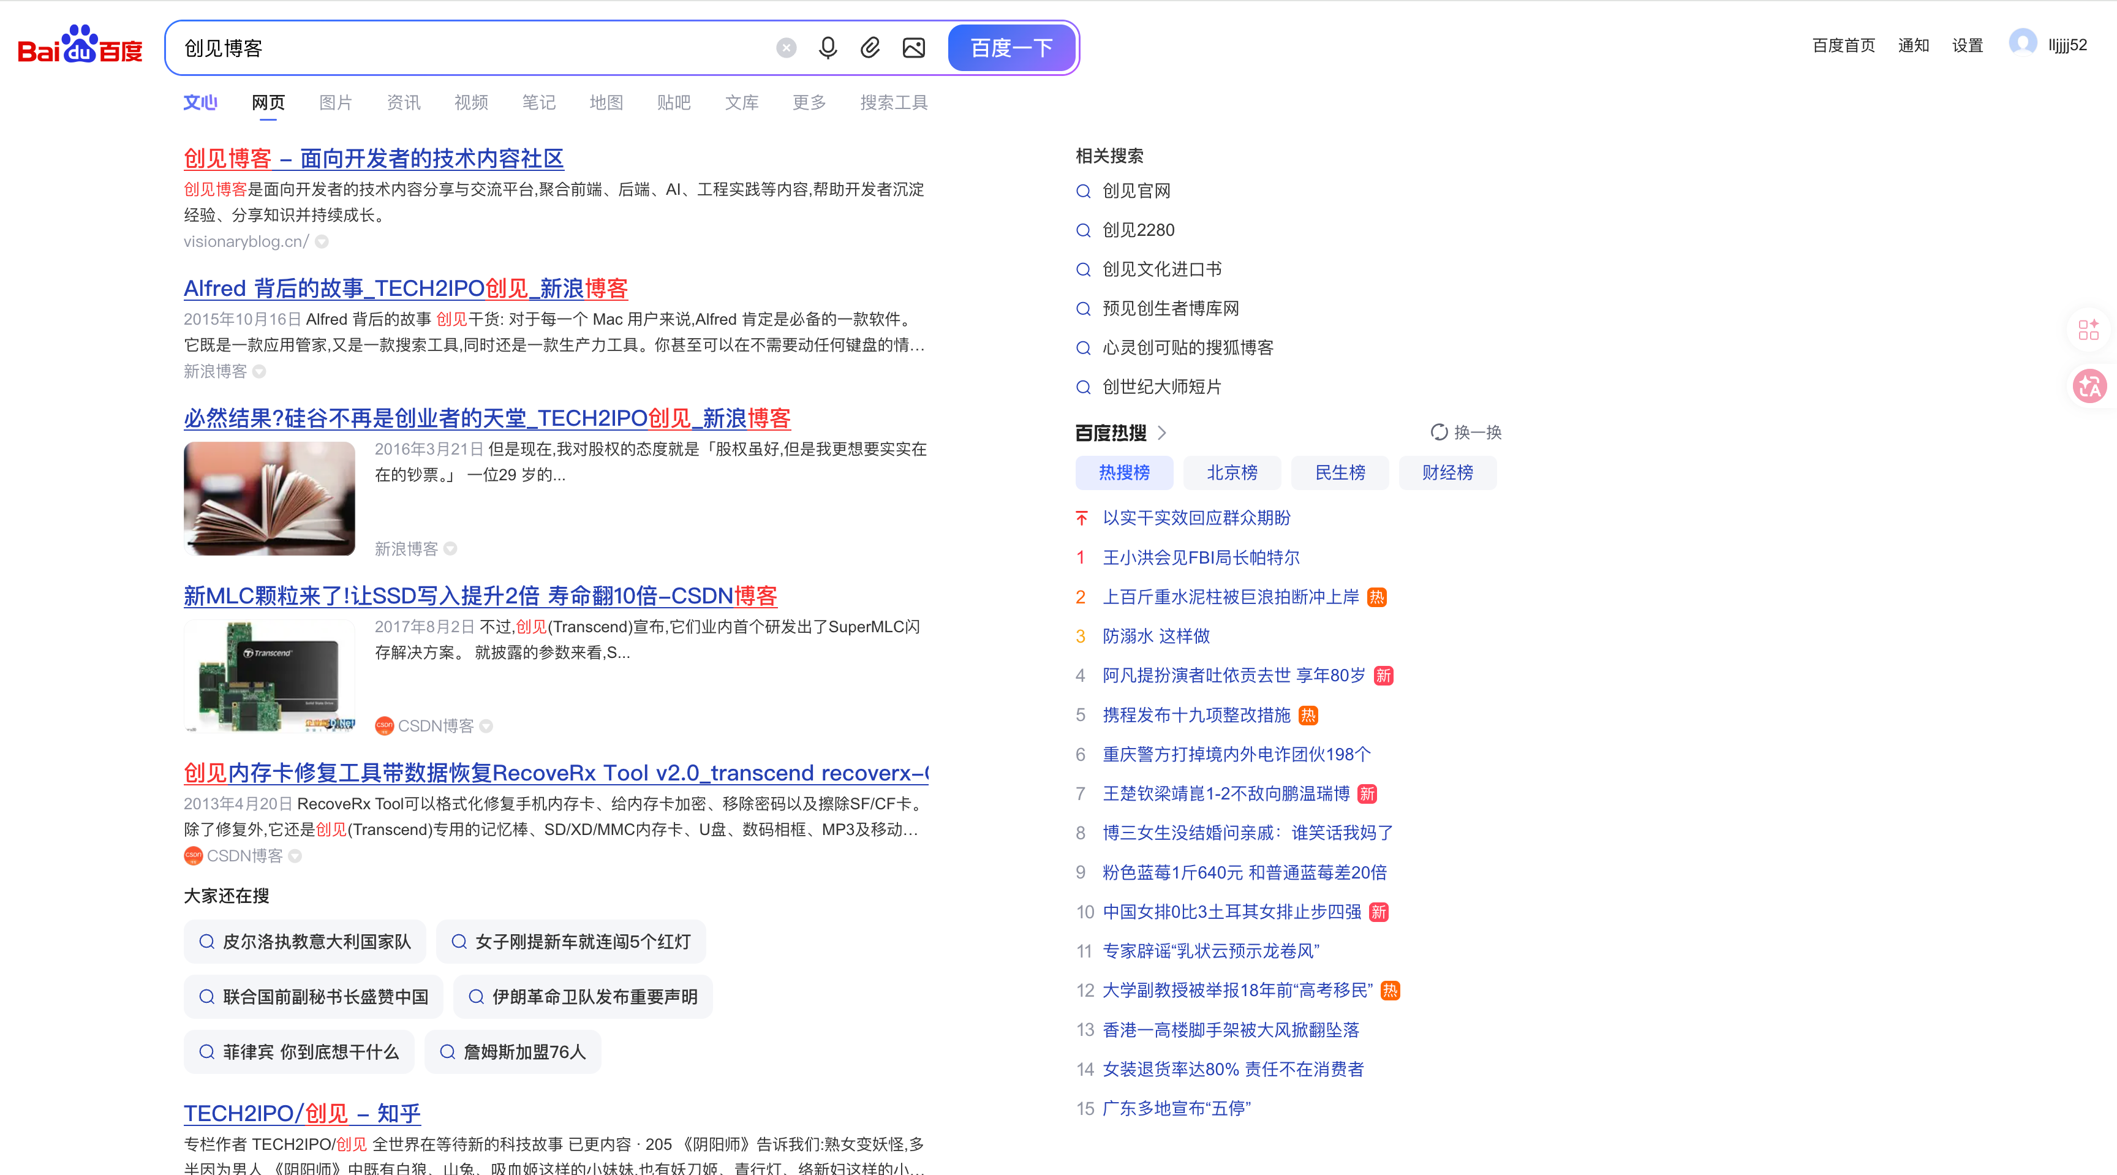Open result 新MLC颗粒来了 CSDN博客
2117x1175 pixels.
[x=481, y=595]
